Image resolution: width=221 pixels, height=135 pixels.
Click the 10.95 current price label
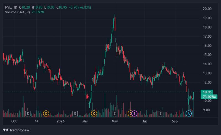207,92
